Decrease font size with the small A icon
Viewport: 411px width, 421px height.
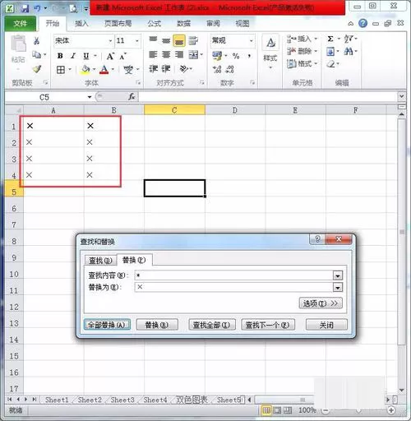(122, 56)
